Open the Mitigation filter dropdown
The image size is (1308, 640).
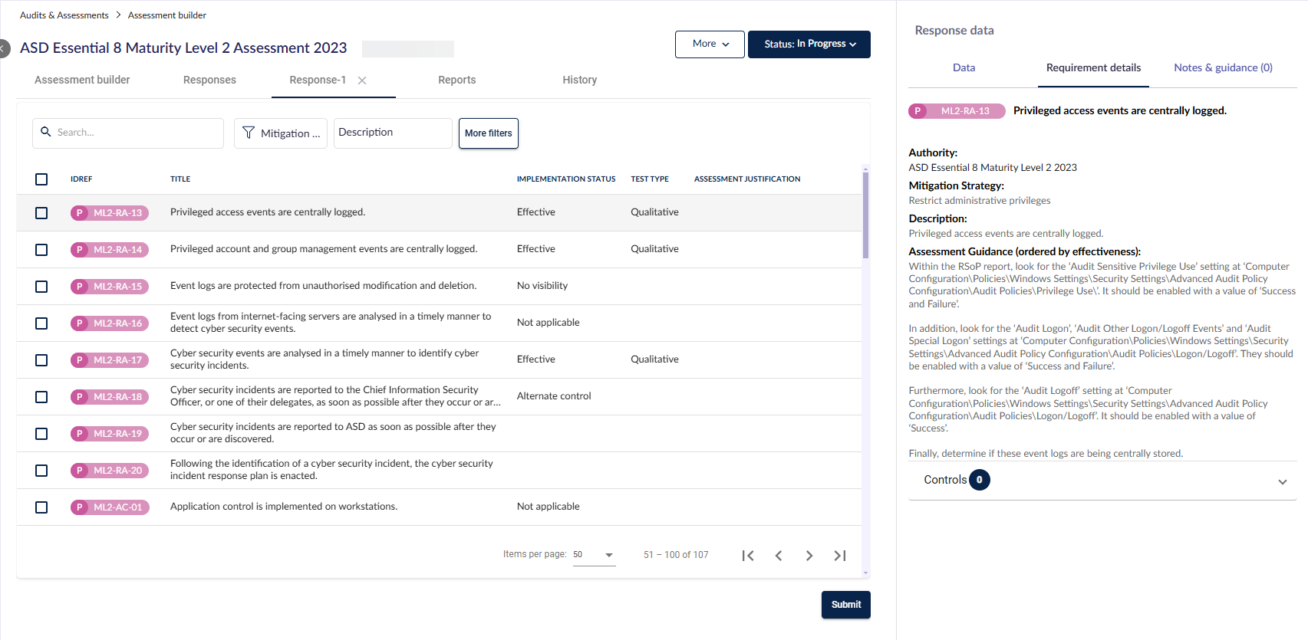pyautogui.click(x=281, y=133)
